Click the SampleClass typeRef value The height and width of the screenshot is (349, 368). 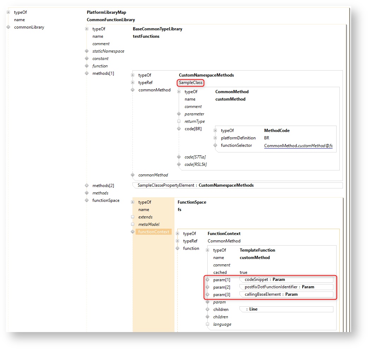point(190,83)
